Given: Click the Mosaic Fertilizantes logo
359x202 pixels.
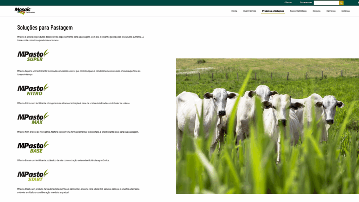Looking at the screenshot, I should point(24,11).
